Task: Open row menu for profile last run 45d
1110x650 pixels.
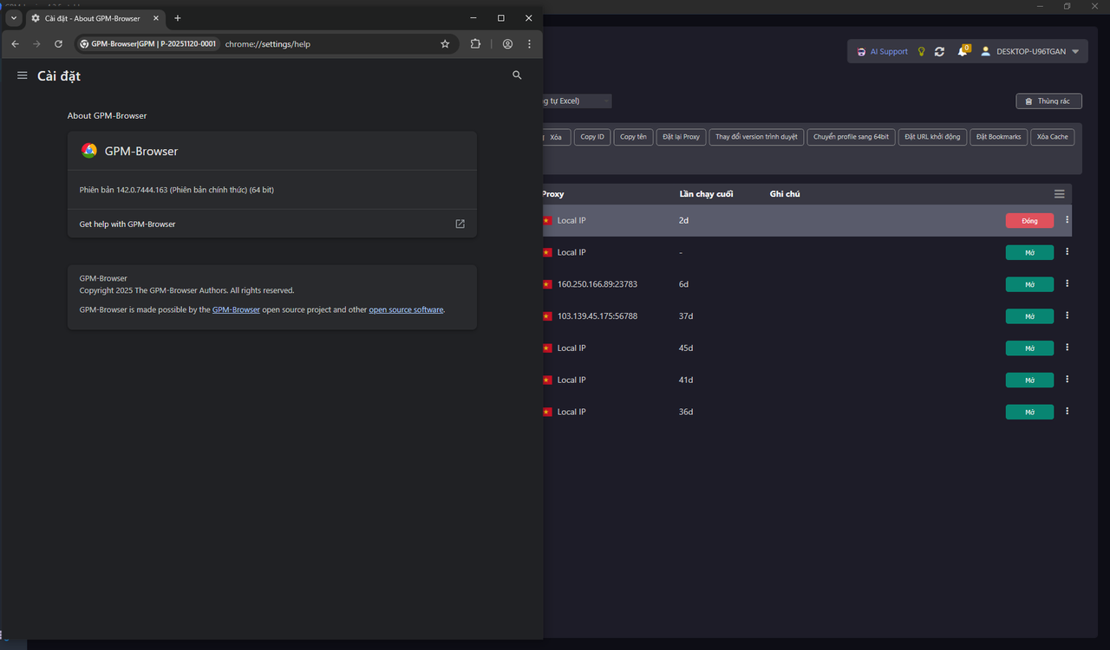Action: (1067, 348)
